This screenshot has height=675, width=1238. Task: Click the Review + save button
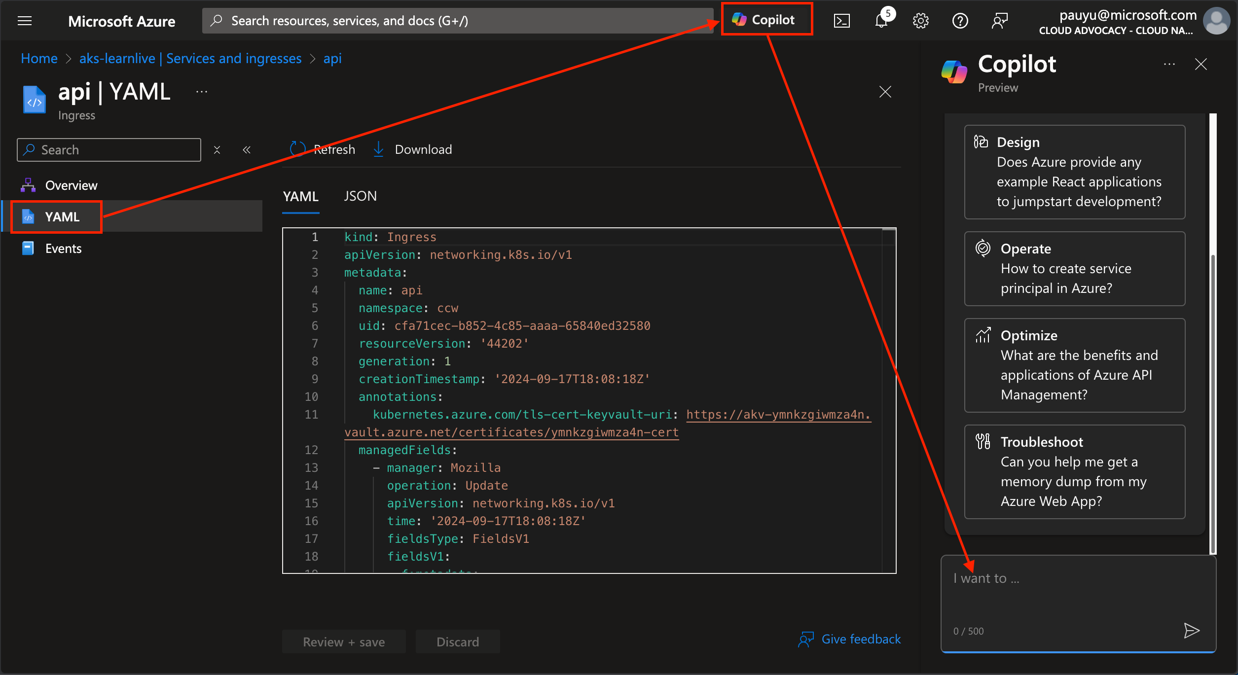[x=344, y=641]
